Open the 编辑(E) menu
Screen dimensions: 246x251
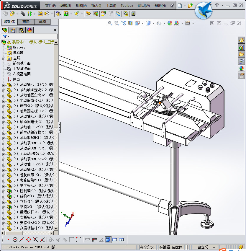point(66,6)
